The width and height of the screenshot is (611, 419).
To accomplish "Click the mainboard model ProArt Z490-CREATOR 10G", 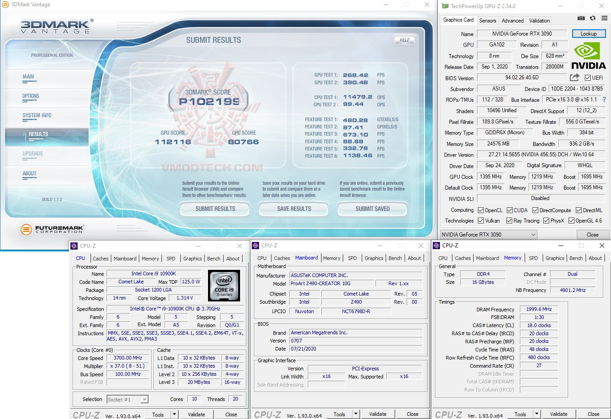I will click(332, 283).
